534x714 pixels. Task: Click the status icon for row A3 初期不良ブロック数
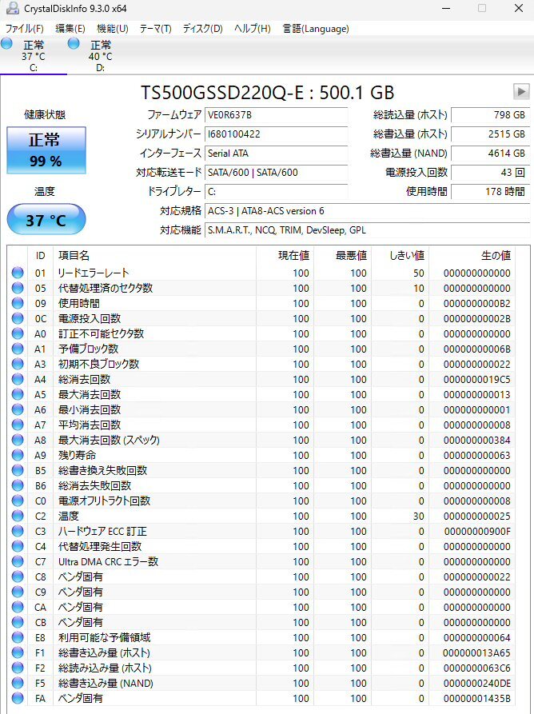coord(18,364)
